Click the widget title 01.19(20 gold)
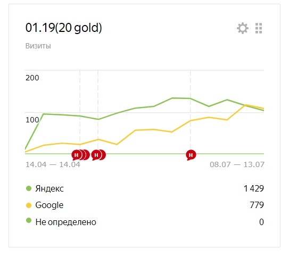Viewport: 289px width, 257px height. 63,28
